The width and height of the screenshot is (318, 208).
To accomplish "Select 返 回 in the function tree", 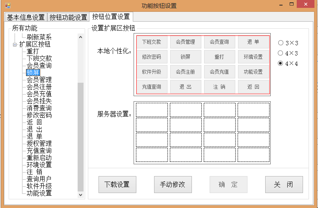I will coord(34,122).
